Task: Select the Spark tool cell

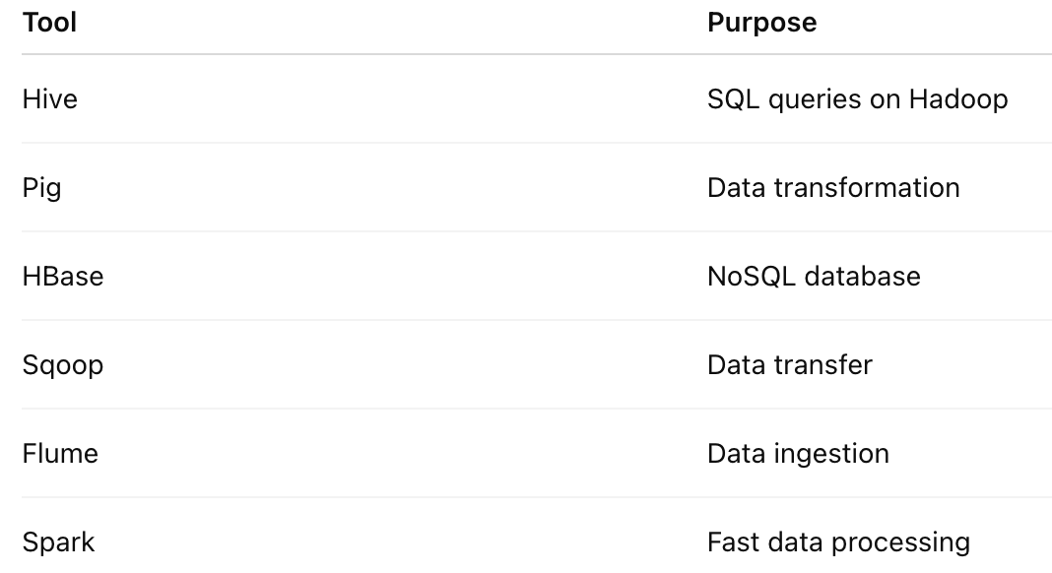Action: (x=58, y=542)
